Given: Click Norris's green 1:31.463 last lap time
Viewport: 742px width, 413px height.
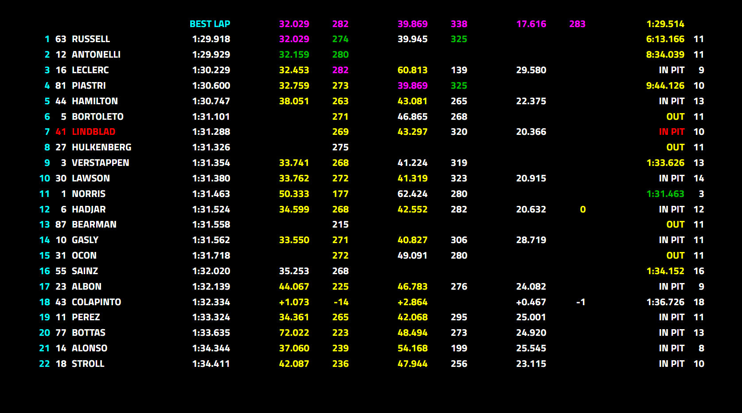Looking at the screenshot, I should click(x=665, y=194).
